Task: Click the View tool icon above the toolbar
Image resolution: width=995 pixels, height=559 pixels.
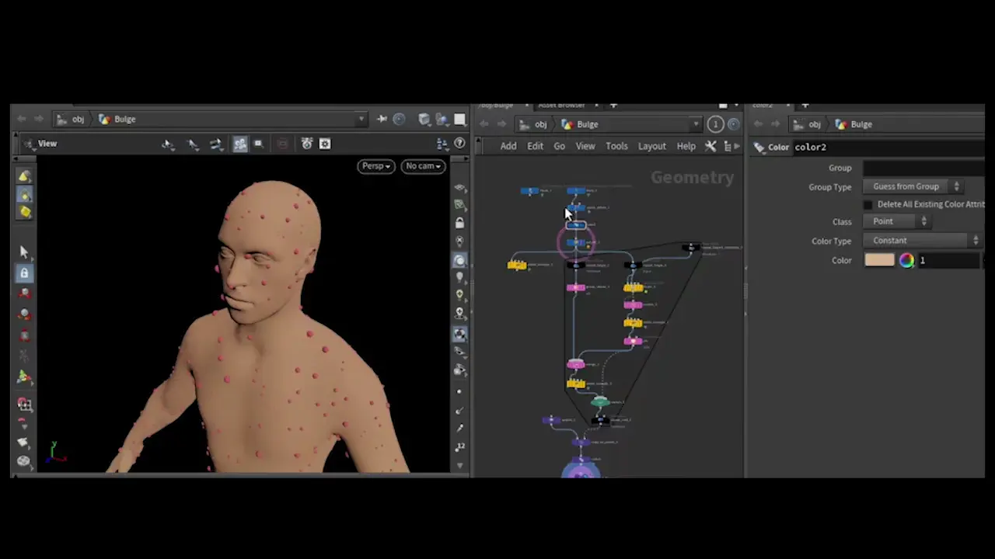Action: click(29, 143)
